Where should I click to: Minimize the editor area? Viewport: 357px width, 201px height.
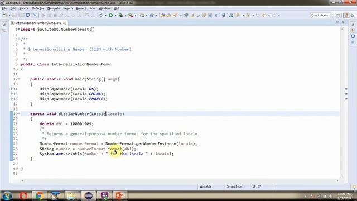coord(337,22)
